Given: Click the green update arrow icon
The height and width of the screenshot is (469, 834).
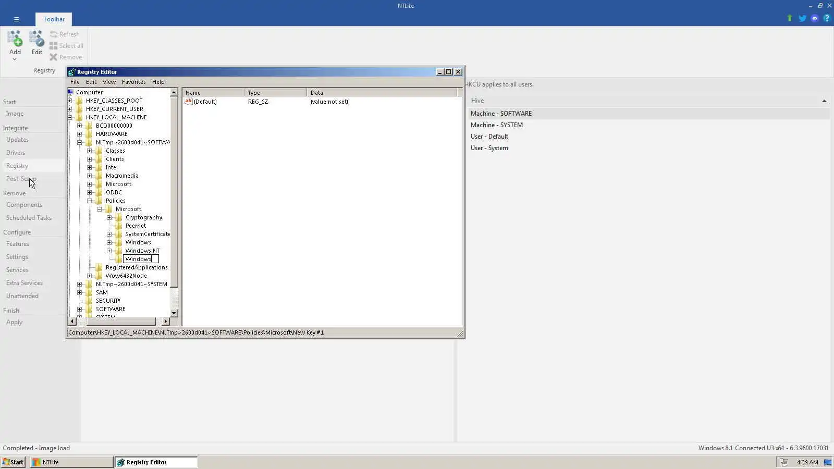Looking at the screenshot, I should 790,18.
